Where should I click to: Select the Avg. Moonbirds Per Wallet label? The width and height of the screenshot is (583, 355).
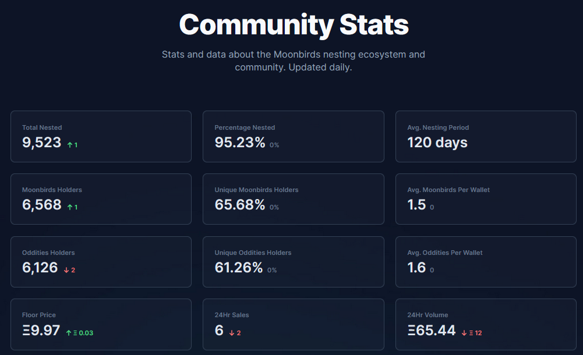(448, 190)
